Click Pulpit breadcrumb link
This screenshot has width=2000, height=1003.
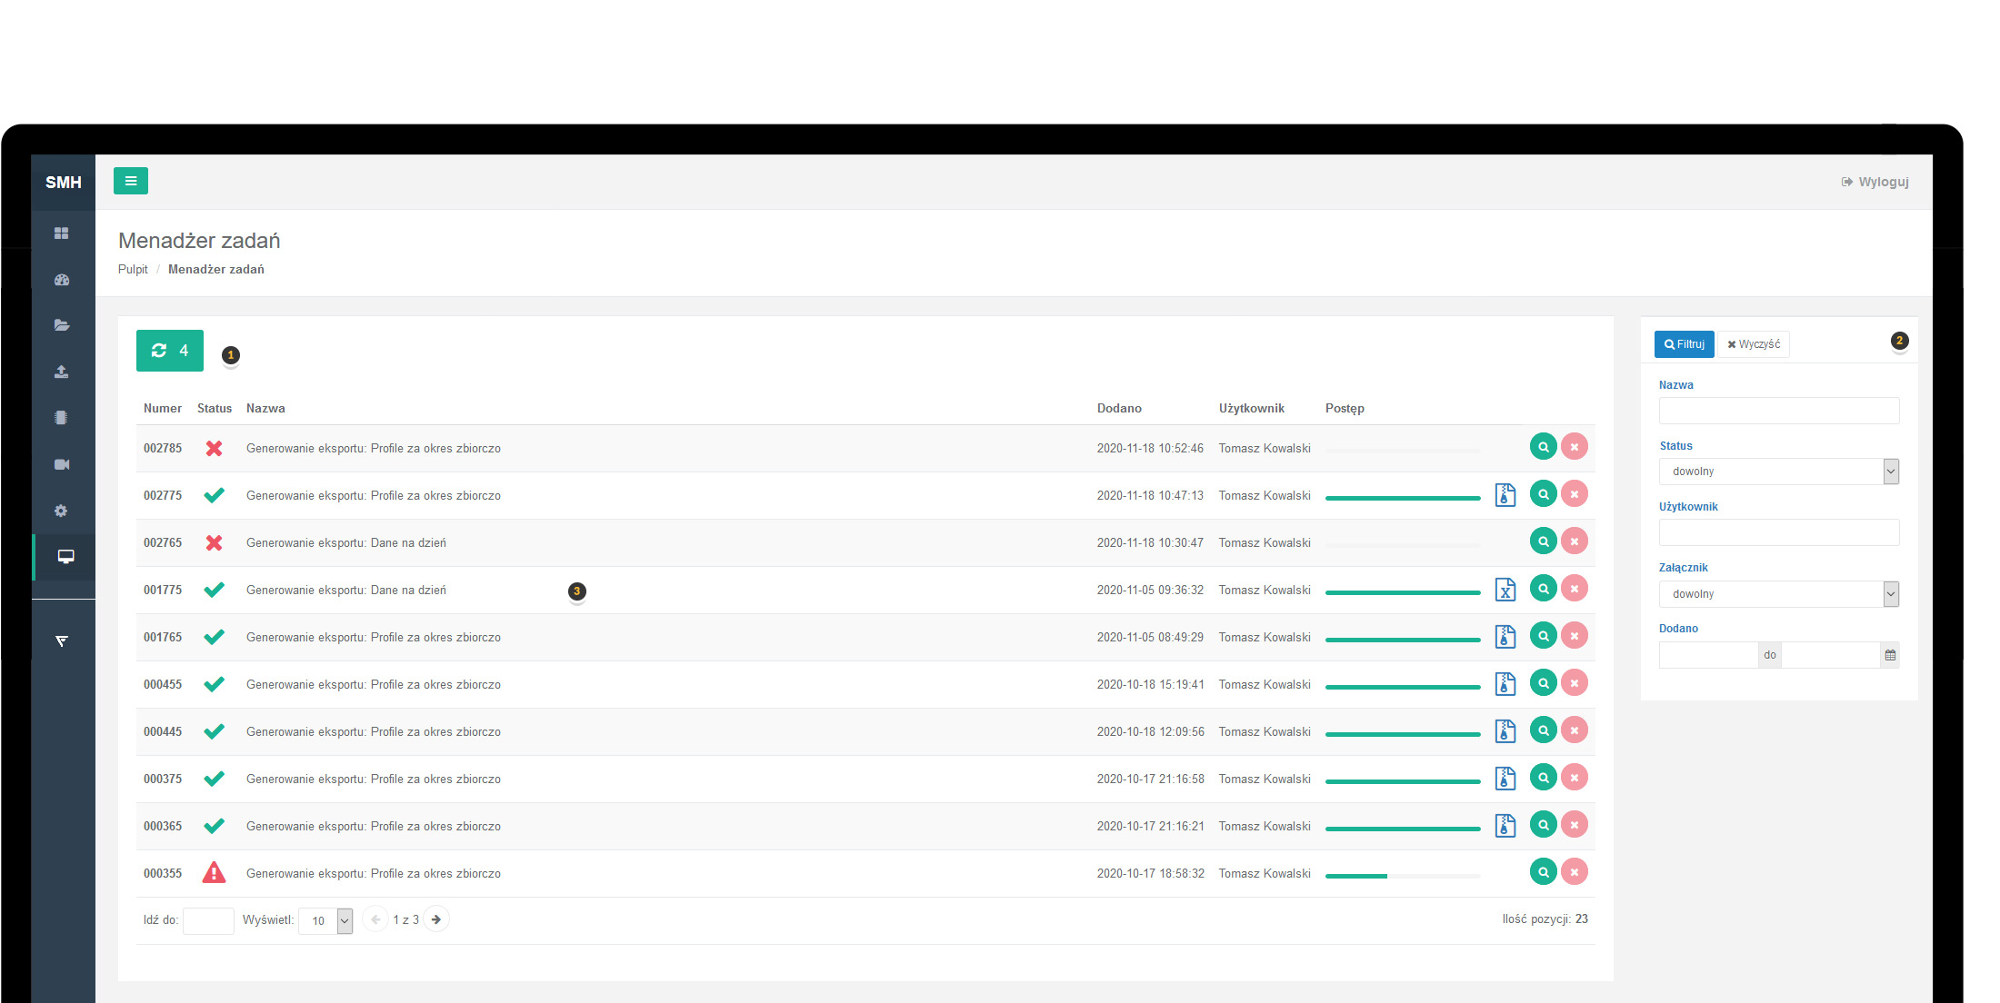point(133,269)
